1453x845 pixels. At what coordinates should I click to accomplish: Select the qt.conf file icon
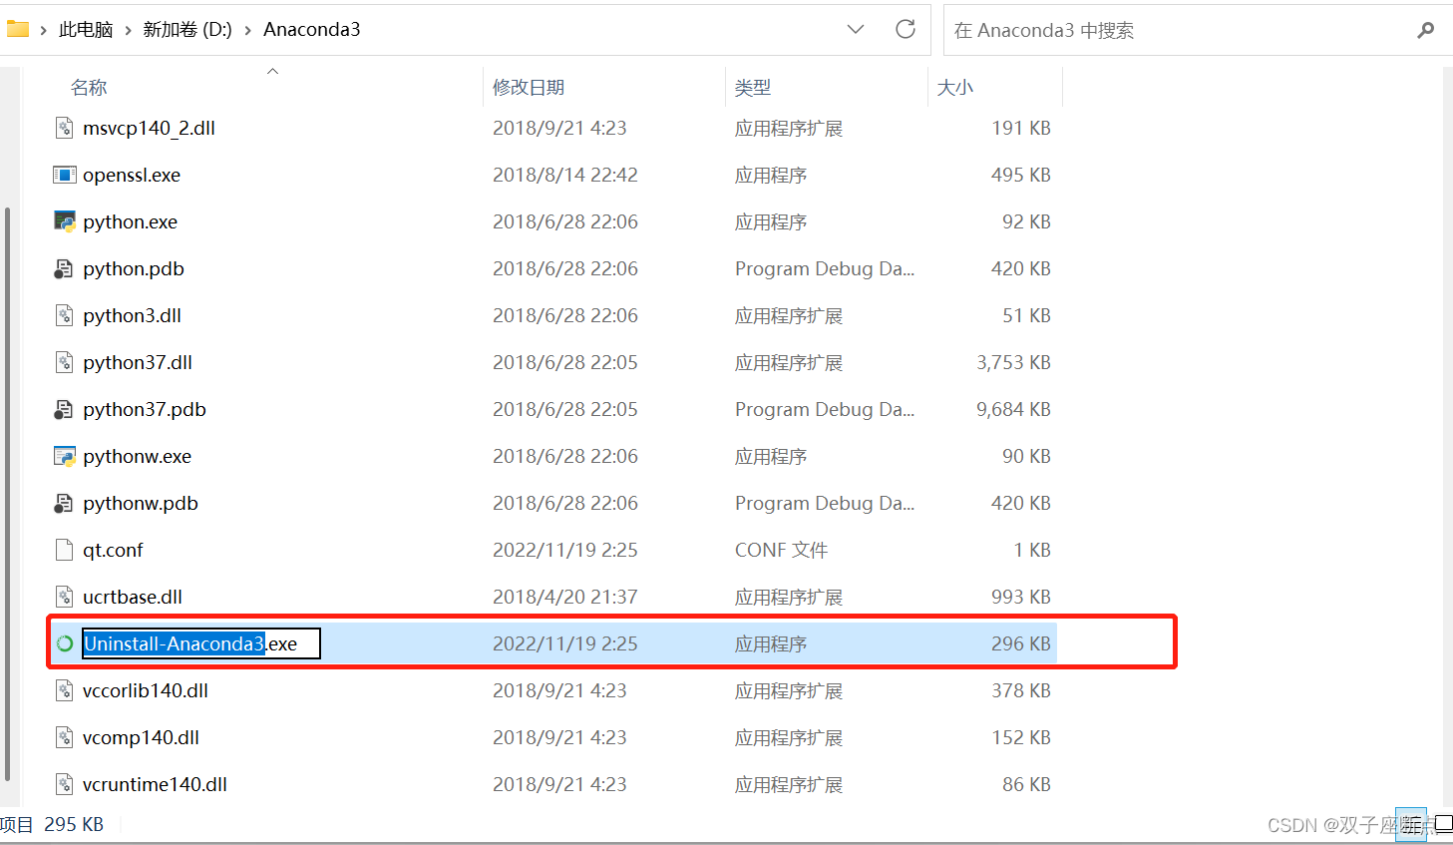pyautogui.click(x=63, y=550)
